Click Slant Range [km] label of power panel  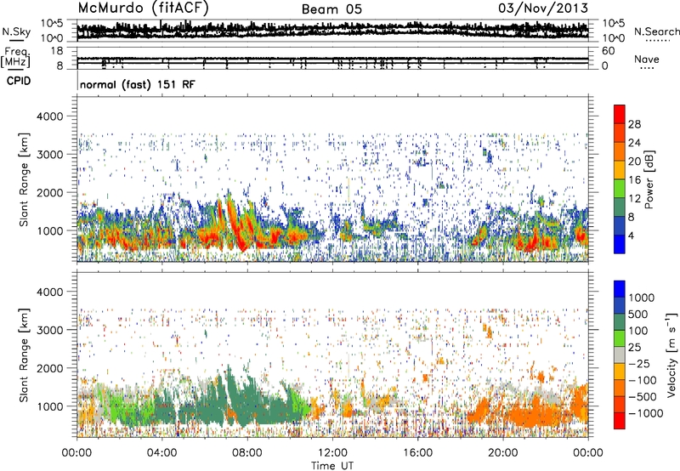24,179
